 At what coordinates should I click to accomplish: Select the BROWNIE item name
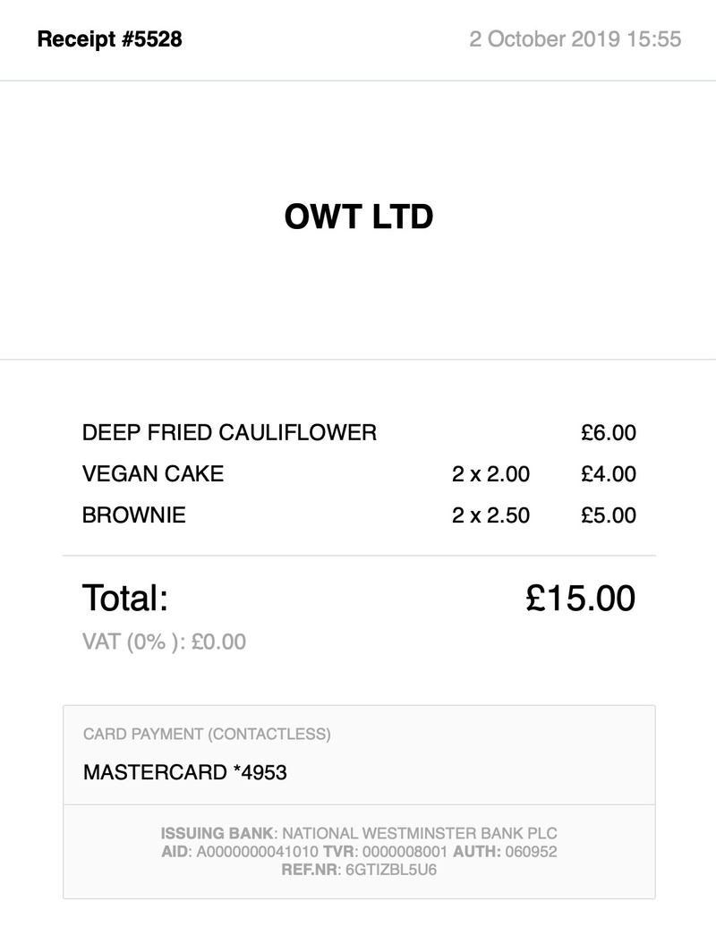[134, 515]
